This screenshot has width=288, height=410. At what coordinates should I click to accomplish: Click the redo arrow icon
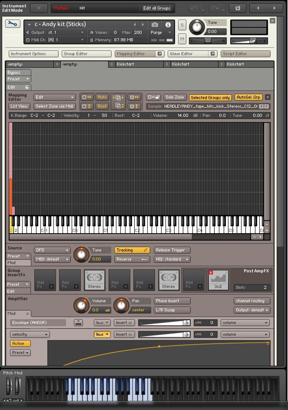(215, 8)
